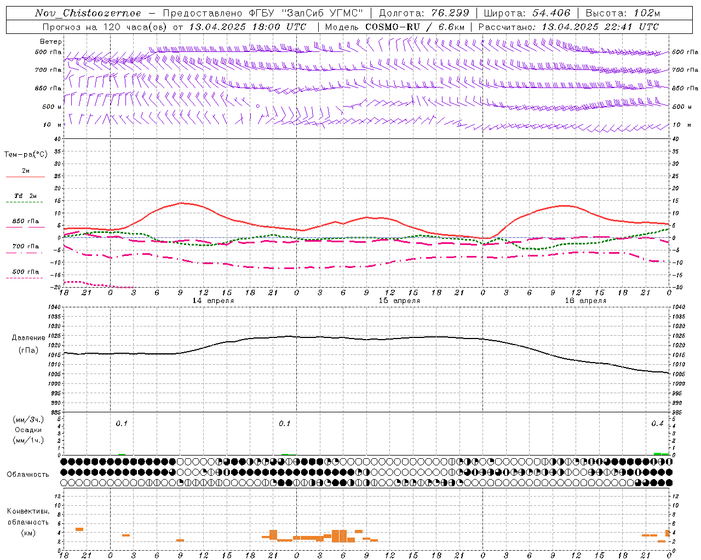Click the 'Прогноз на 120 часа(ов)' forecast text

point(105,27)
